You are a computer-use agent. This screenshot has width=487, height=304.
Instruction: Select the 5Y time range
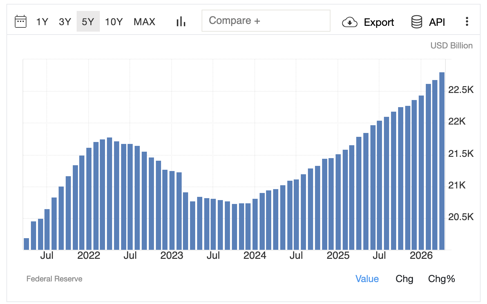pos(88,22)
